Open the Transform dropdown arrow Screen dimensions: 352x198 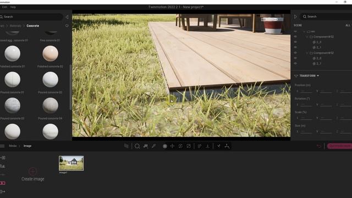coord(318,76)
